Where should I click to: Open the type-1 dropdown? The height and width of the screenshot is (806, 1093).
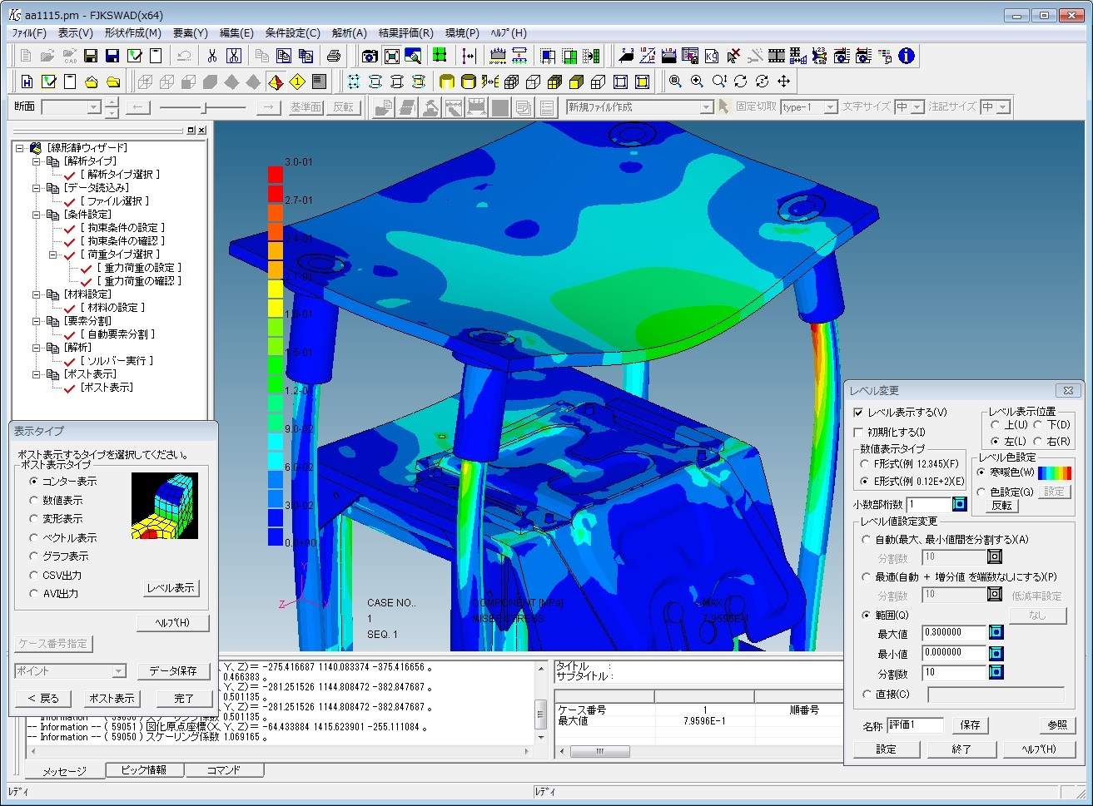[830, 107]
